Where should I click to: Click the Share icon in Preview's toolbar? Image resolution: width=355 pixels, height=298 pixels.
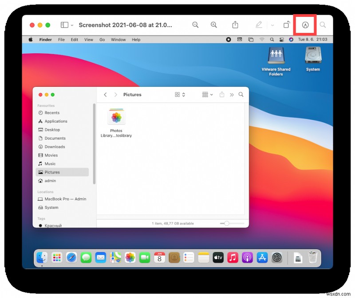(x=235, y=25)
